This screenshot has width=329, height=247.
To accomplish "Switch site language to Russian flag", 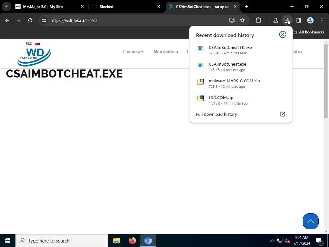I will point(37,43).
